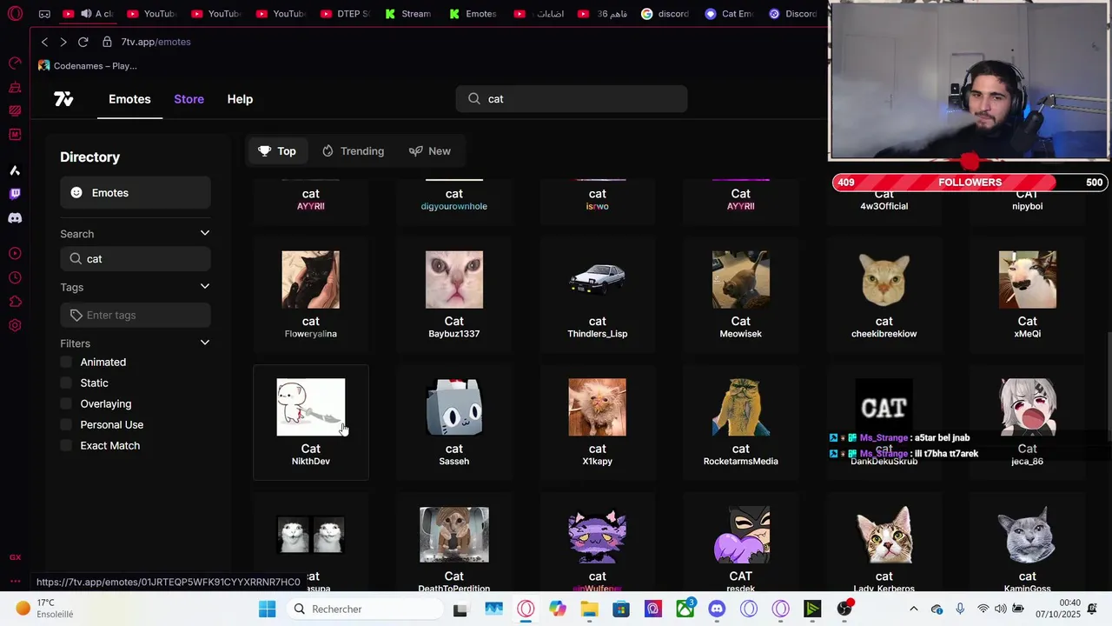
Task: Show hidden system tray icons
Action: tap(913, 609)
